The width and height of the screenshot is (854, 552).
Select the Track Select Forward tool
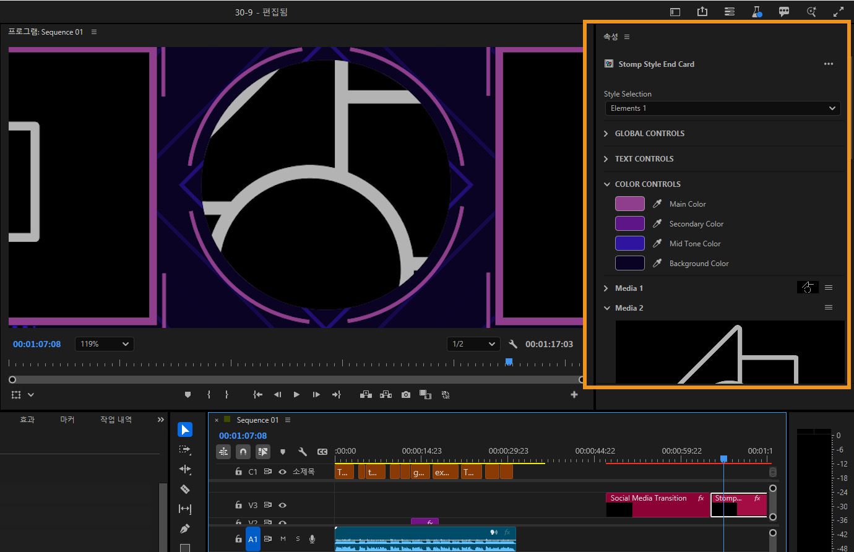[184, 449]
